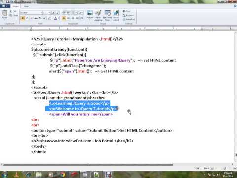Open the font family dropdown

coord(41,13)
